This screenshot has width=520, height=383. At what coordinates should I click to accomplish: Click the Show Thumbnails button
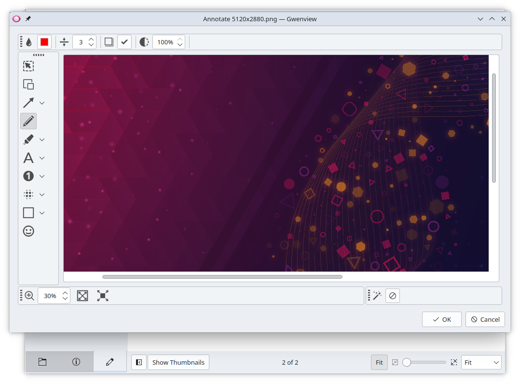(178, 362)
